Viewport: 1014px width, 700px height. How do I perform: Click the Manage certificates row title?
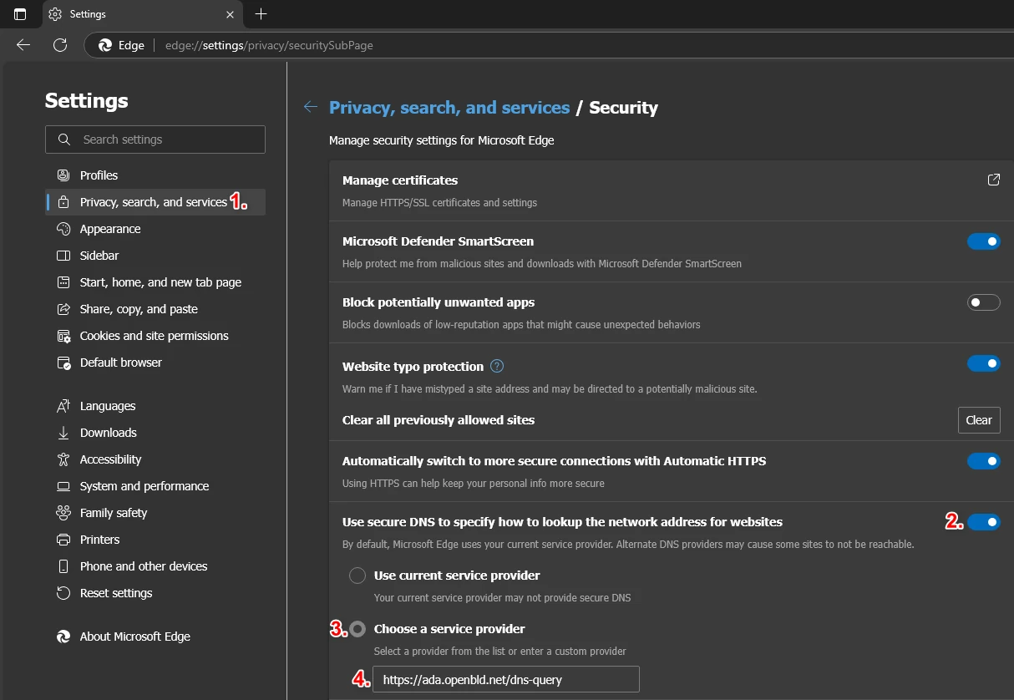[400, 180]
